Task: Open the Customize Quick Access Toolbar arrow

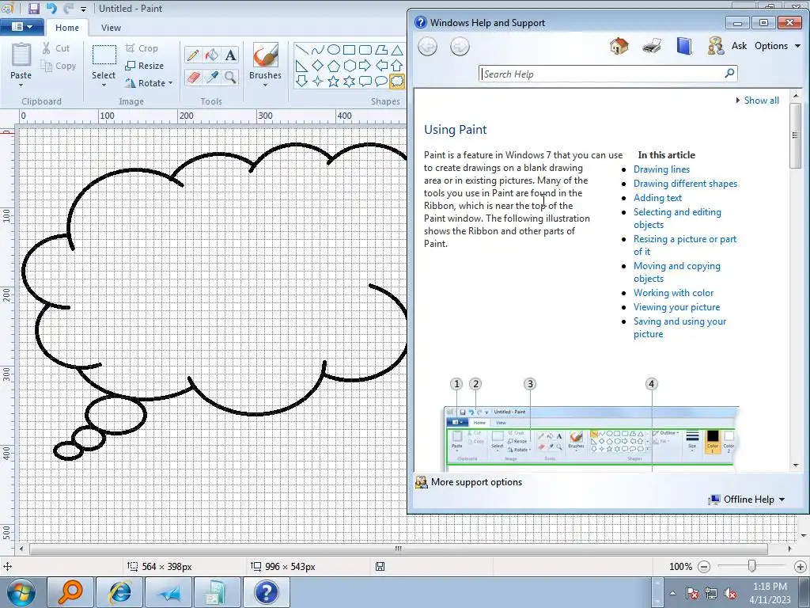Action: pos(83,9)
